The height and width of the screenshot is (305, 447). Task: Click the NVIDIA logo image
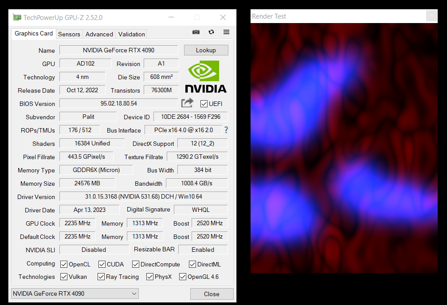[x=206, y=76]
